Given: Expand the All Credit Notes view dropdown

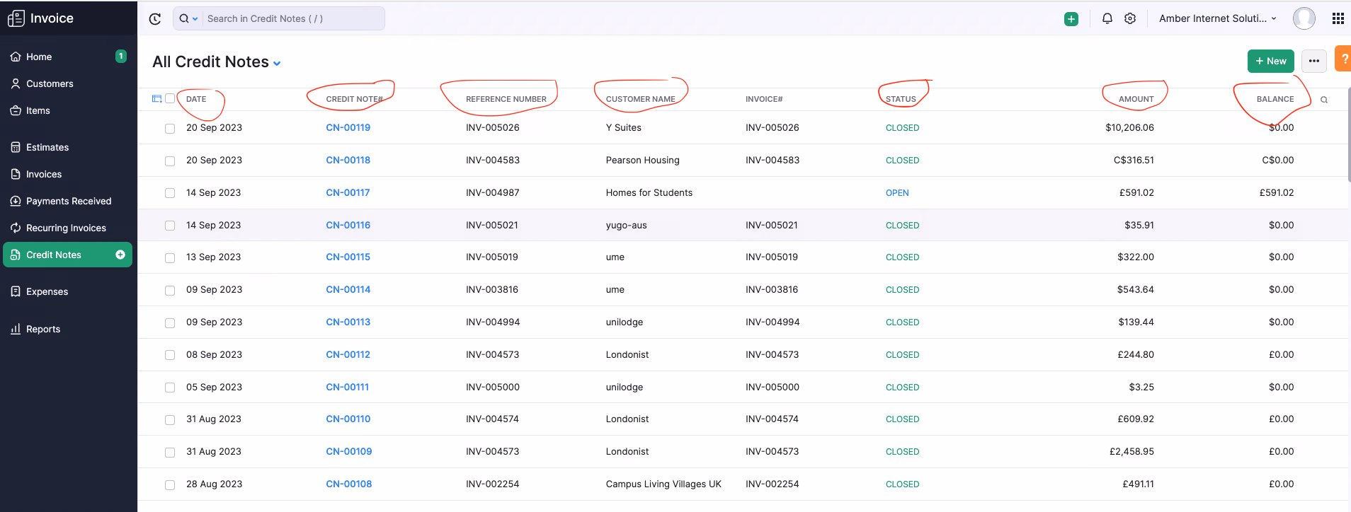Looking at the screenshot, I should click(x=277, y=64).
